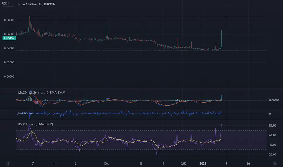The width and height of the screenshot is (283, 167).
Task: Select the current price label 0.05456
Action: [9, 38]
